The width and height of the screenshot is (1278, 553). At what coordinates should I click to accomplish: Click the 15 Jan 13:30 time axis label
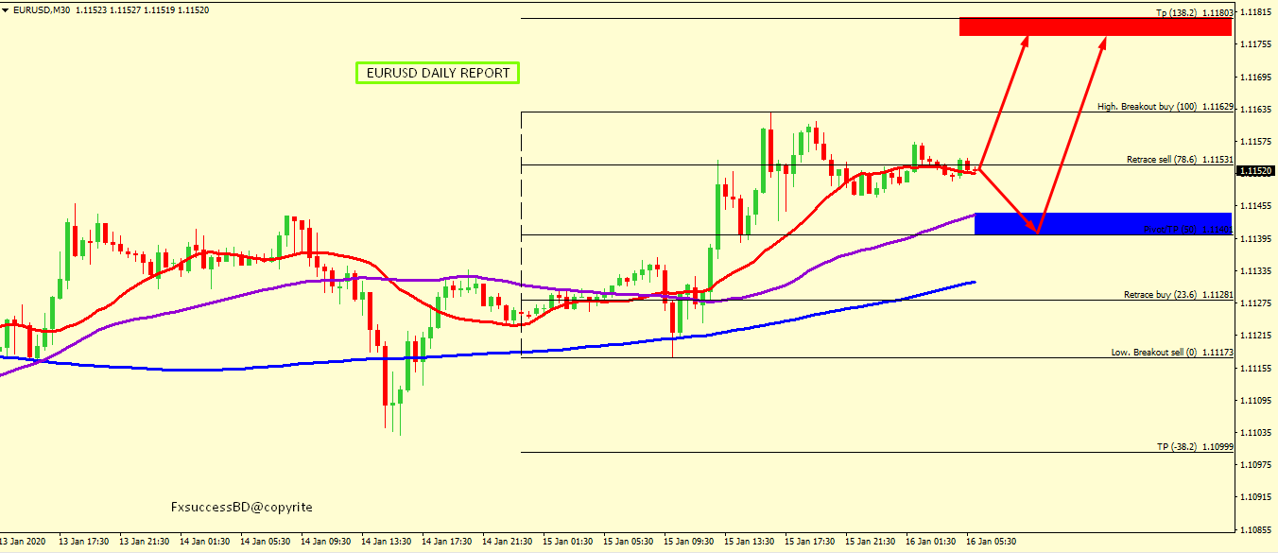(x=747, y=542)
